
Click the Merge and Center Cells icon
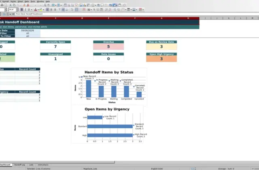[x=76, y=10]
